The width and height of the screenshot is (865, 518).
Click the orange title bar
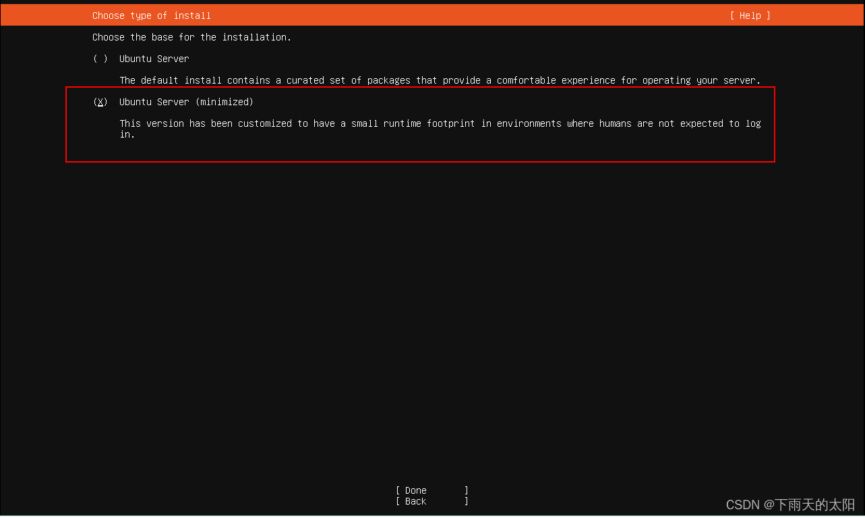[431, 15]
